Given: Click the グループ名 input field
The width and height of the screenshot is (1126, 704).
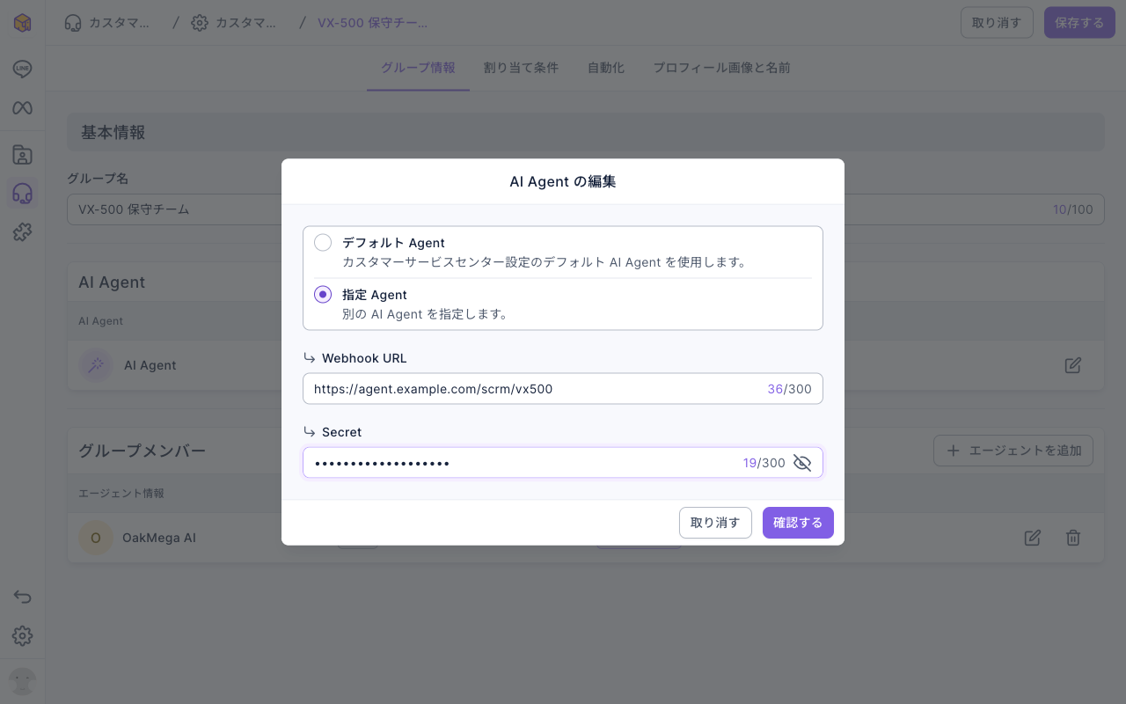Looking at the screenshot, I should [586, 209].
